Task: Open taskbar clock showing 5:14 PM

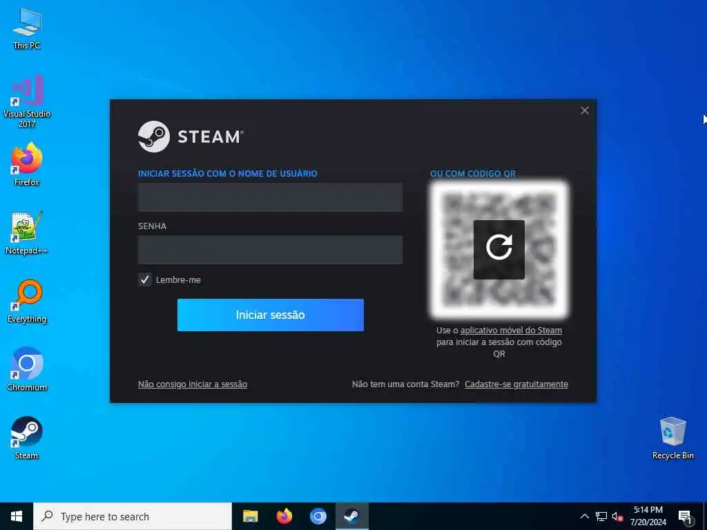Action: coord(648,516)
